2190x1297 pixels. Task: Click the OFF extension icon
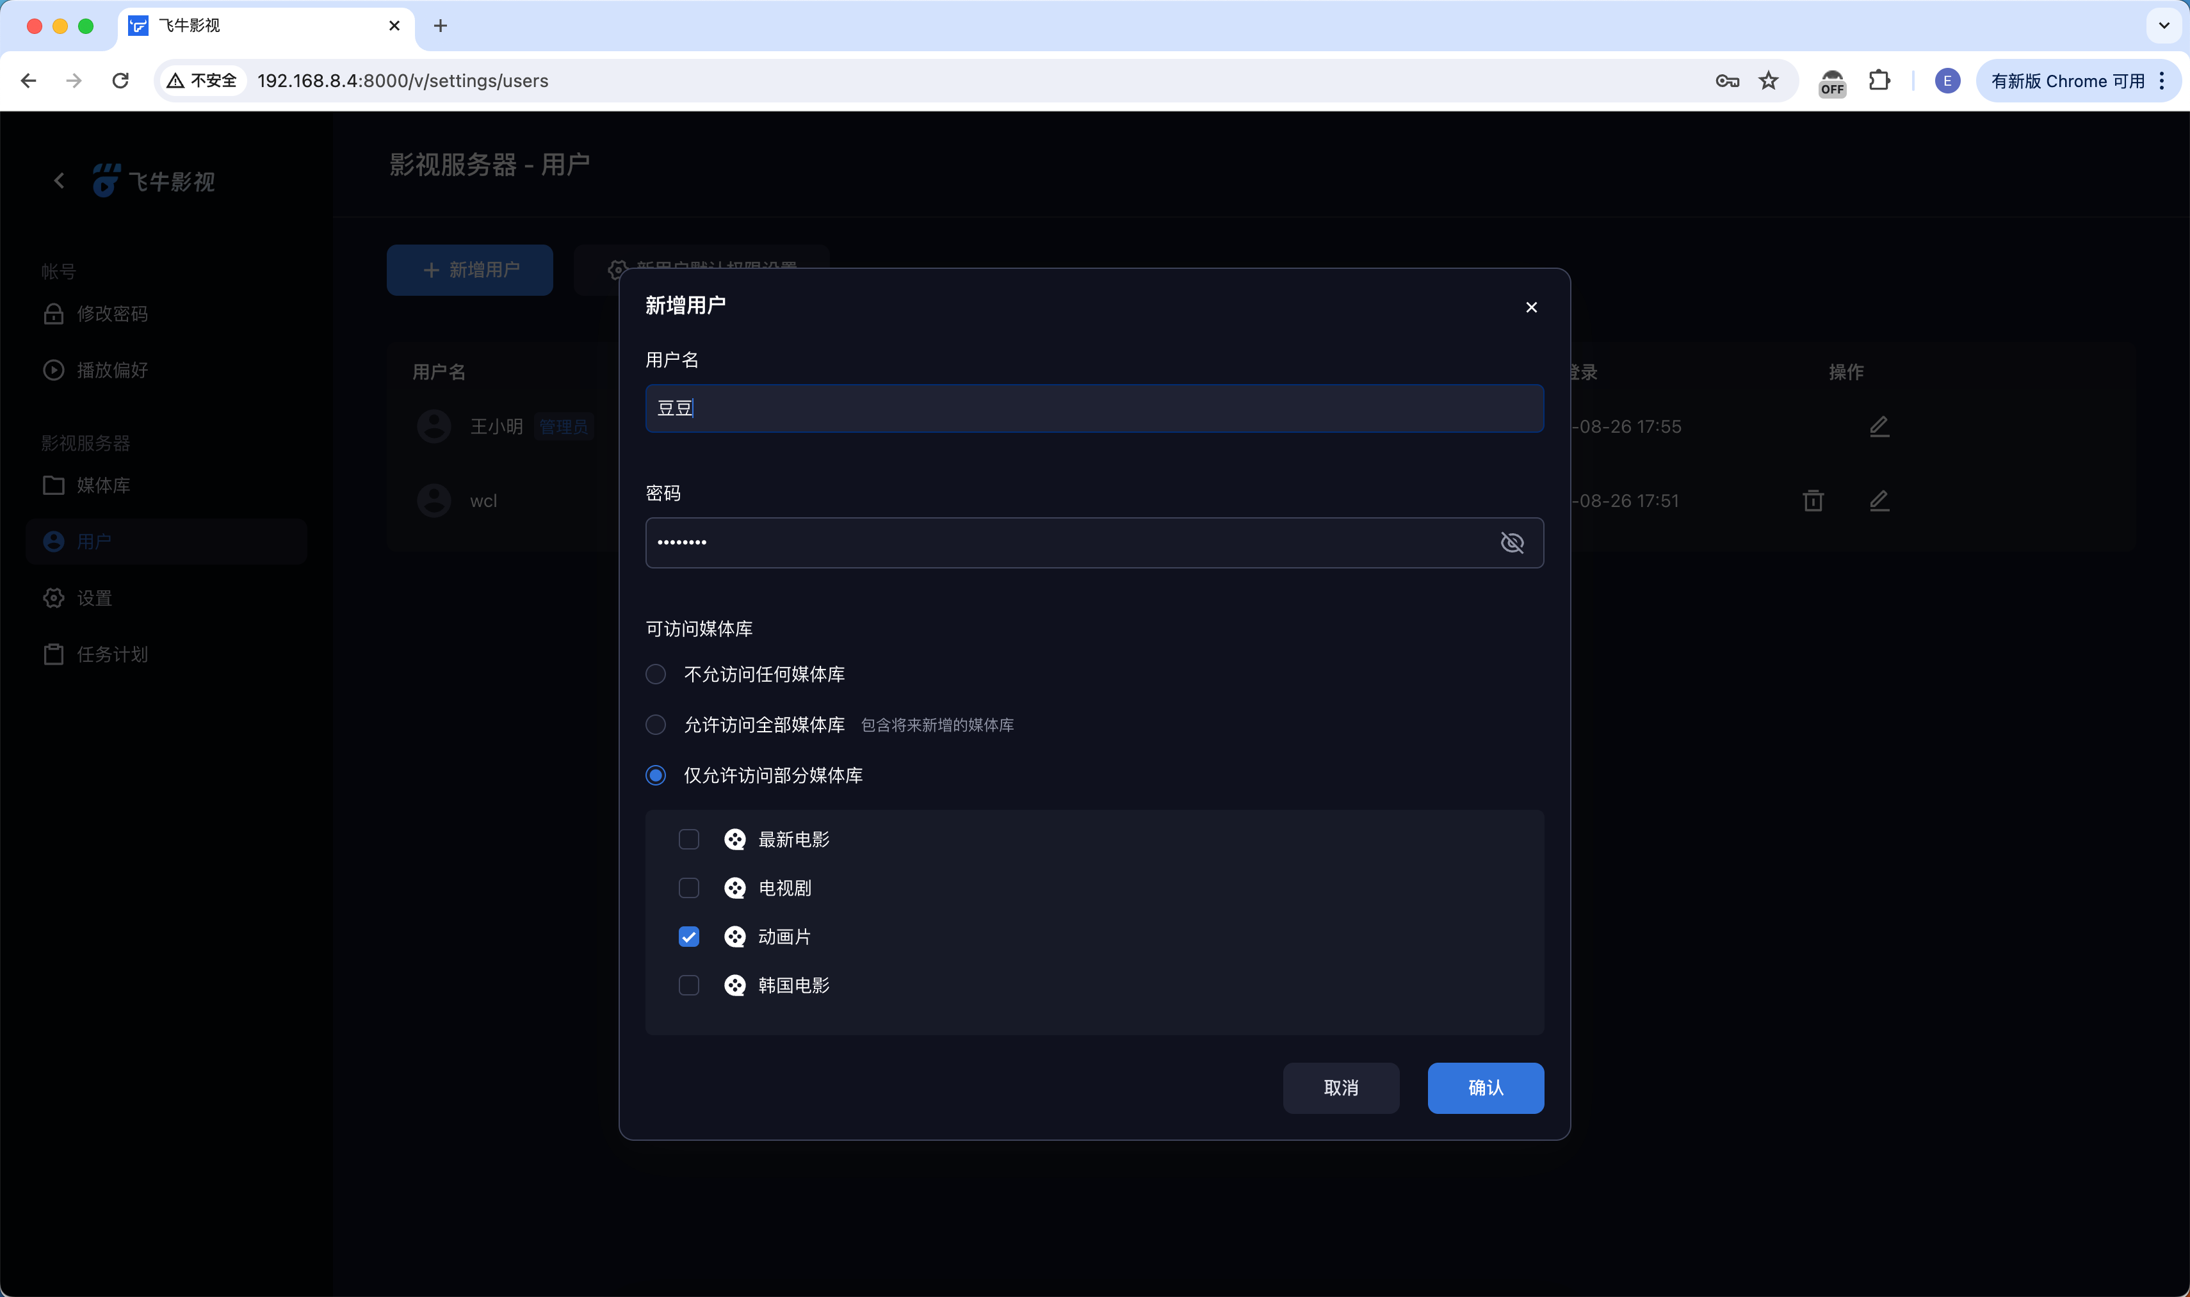click(1831, 83)
